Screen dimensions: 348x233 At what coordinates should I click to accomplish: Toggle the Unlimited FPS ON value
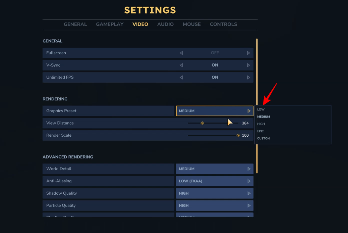pyautogui.click(x=215, y=77)
